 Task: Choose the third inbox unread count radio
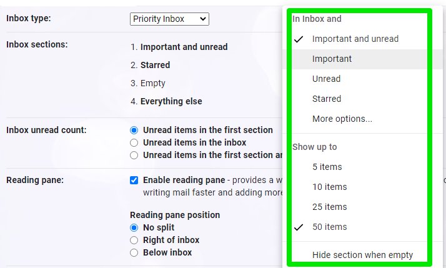click(x=134, y=156)
